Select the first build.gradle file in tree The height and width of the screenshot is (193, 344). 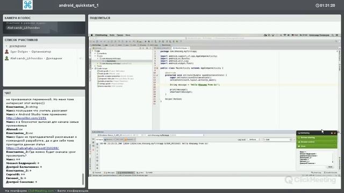(x=111, y=71)
